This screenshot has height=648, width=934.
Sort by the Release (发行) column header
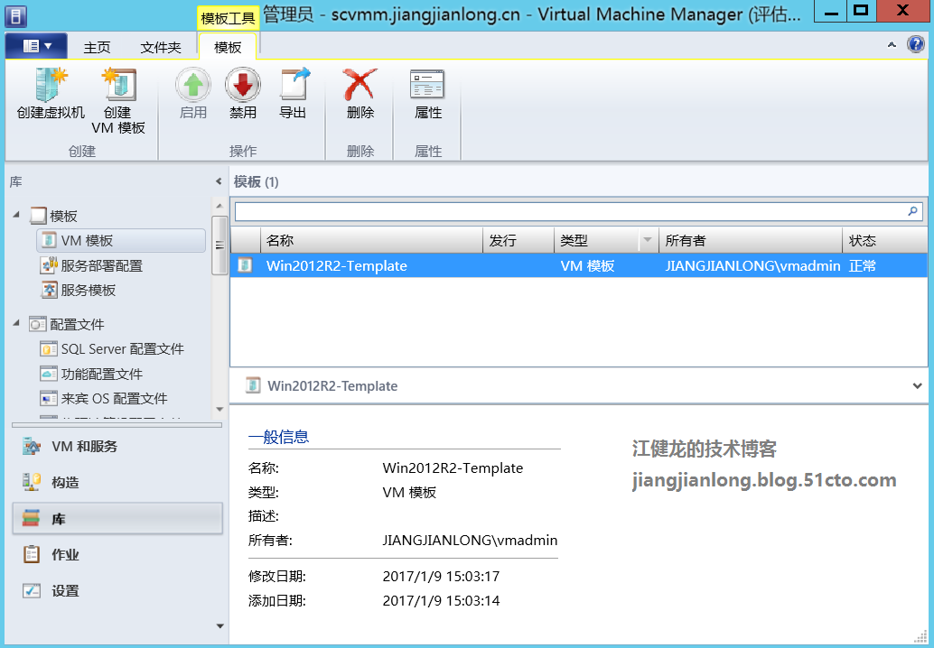(518, 240)
